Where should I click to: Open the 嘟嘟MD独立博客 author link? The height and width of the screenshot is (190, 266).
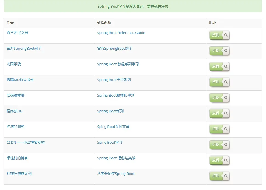click(20, 80)
